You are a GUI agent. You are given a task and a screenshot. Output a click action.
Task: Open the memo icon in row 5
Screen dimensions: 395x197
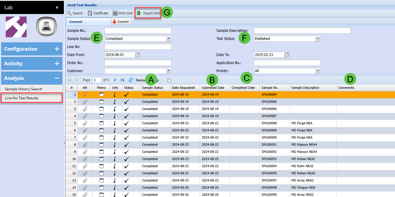click(x=102, y=123)
